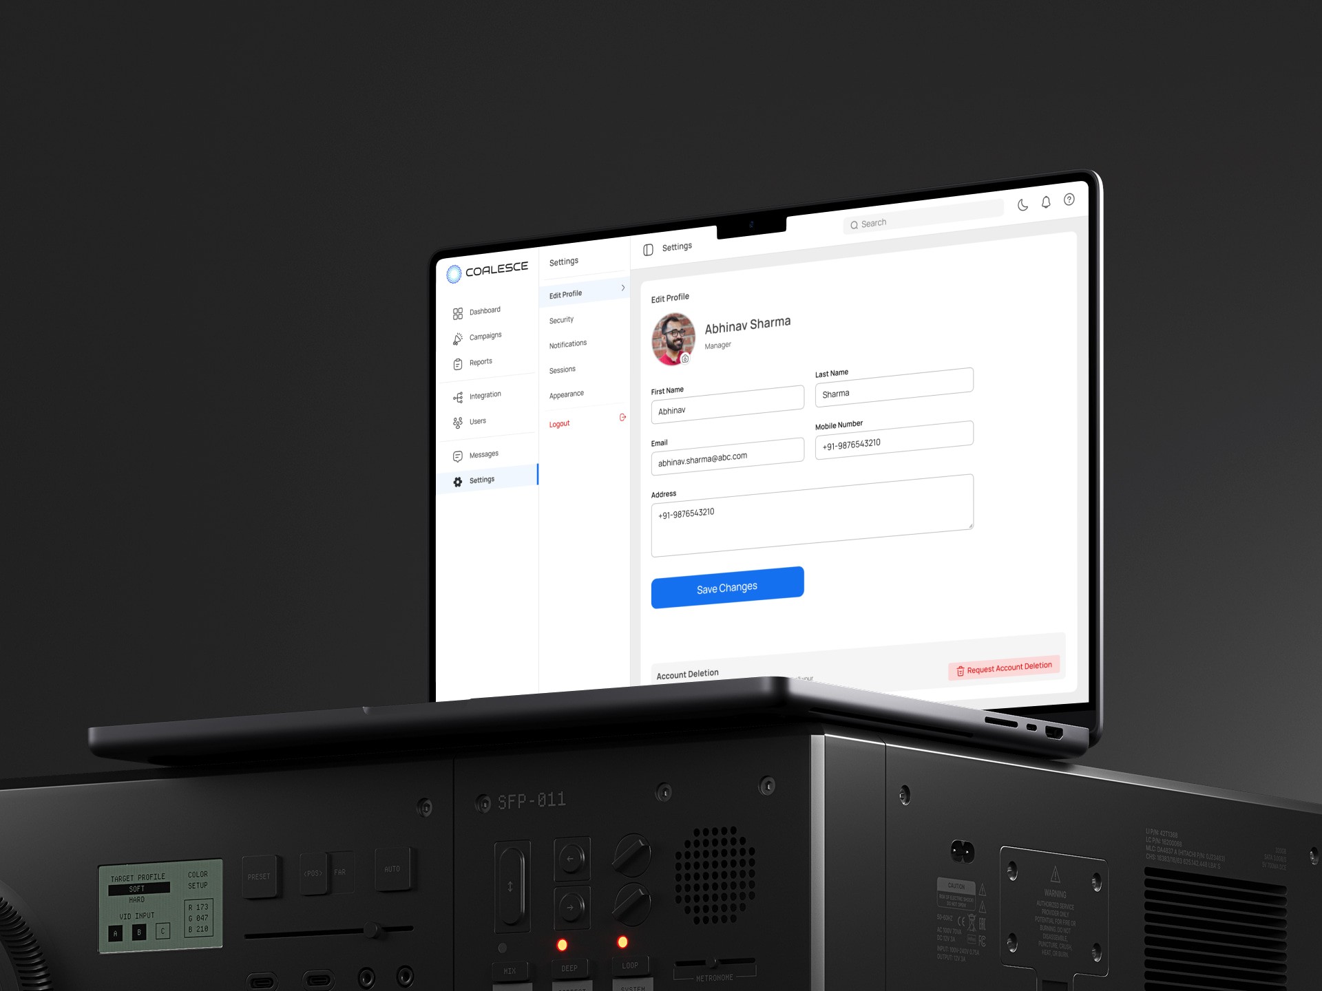Click the Integration sidebar icon
Screen dimensions: 1322x991
(x=459, y=397)
